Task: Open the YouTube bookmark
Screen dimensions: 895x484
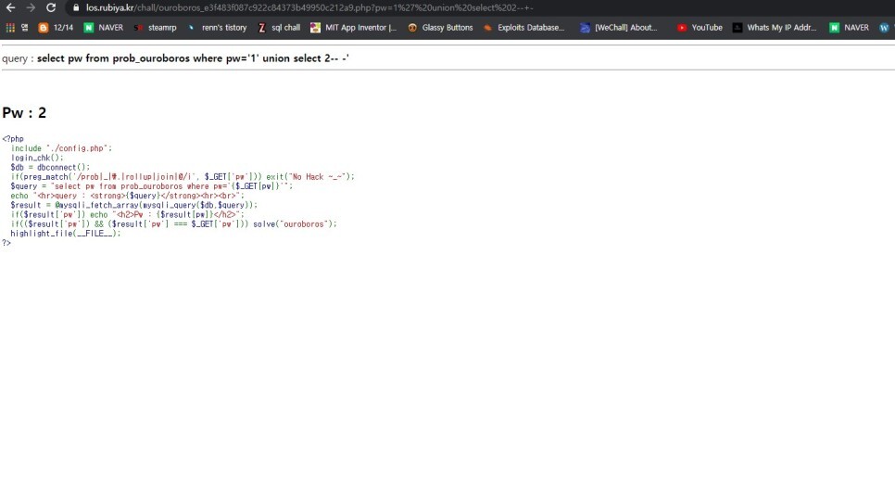Action: (x=700, y=28)
